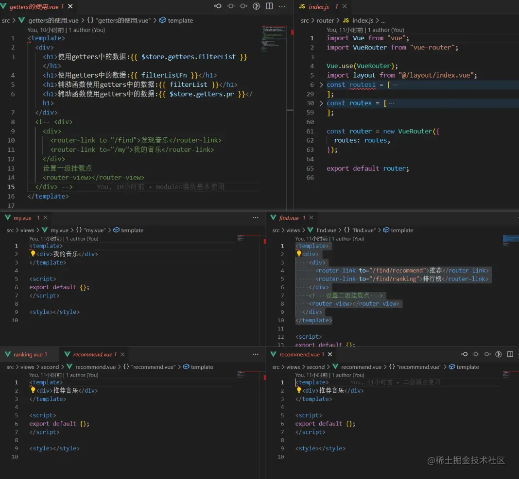Click minimap in find.vue editor

point(510,240)
